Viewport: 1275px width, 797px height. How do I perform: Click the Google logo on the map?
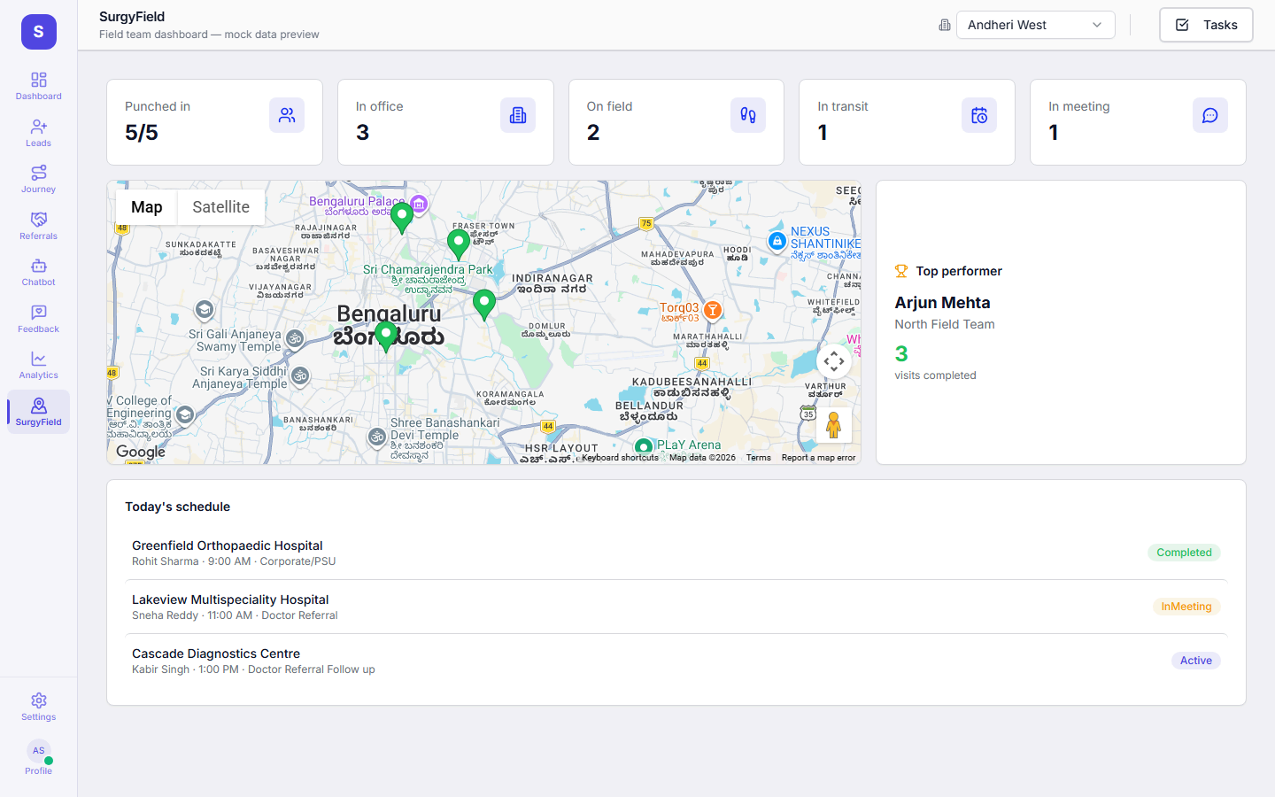tap(141, 452)
